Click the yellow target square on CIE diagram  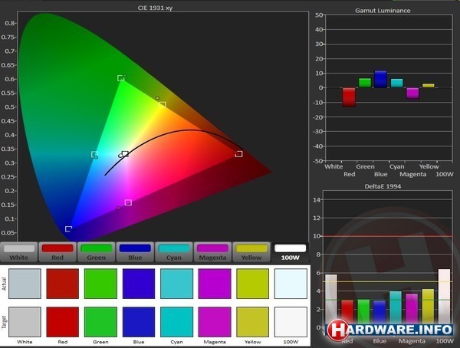point(163,105)
